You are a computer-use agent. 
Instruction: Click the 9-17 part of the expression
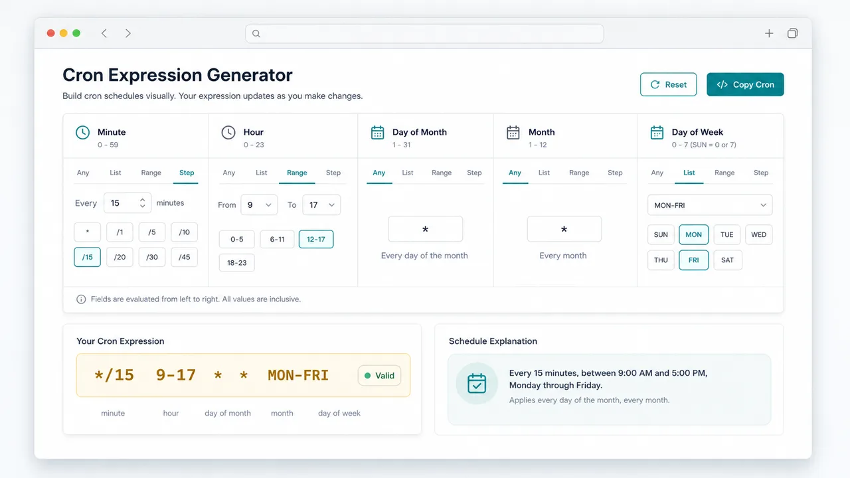tap(176, 375)
